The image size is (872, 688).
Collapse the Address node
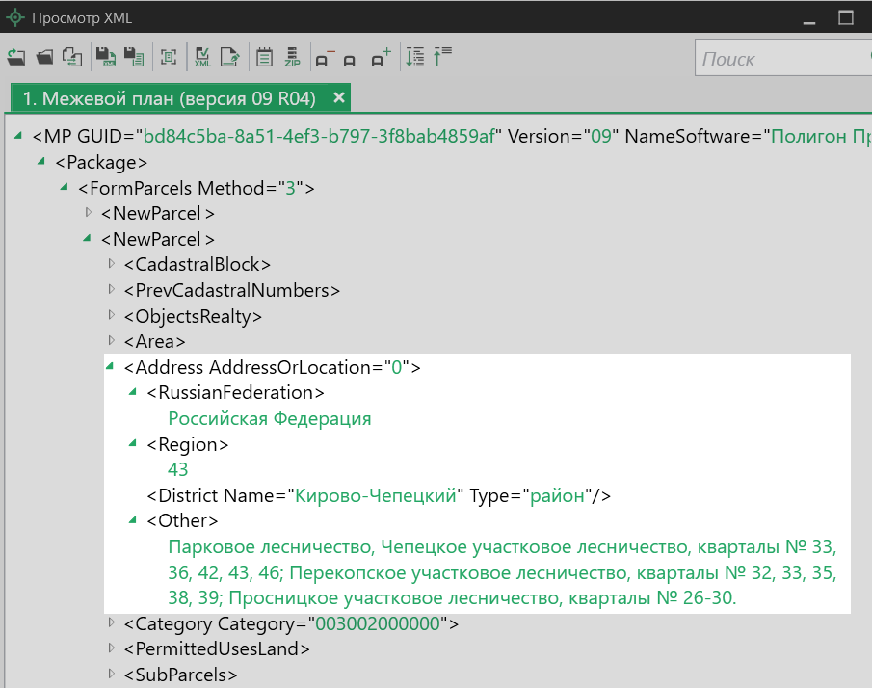pos(111,367)
